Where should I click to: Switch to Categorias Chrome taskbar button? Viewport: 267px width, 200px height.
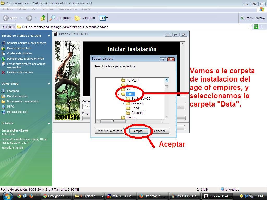pyautogui.click(x=57, y=196)
